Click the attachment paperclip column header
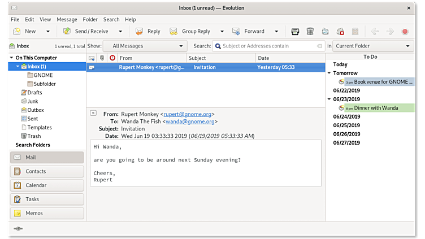 (102, 58)
